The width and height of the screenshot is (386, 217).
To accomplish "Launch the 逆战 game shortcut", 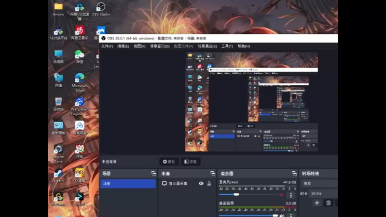I will pos(80,151).
